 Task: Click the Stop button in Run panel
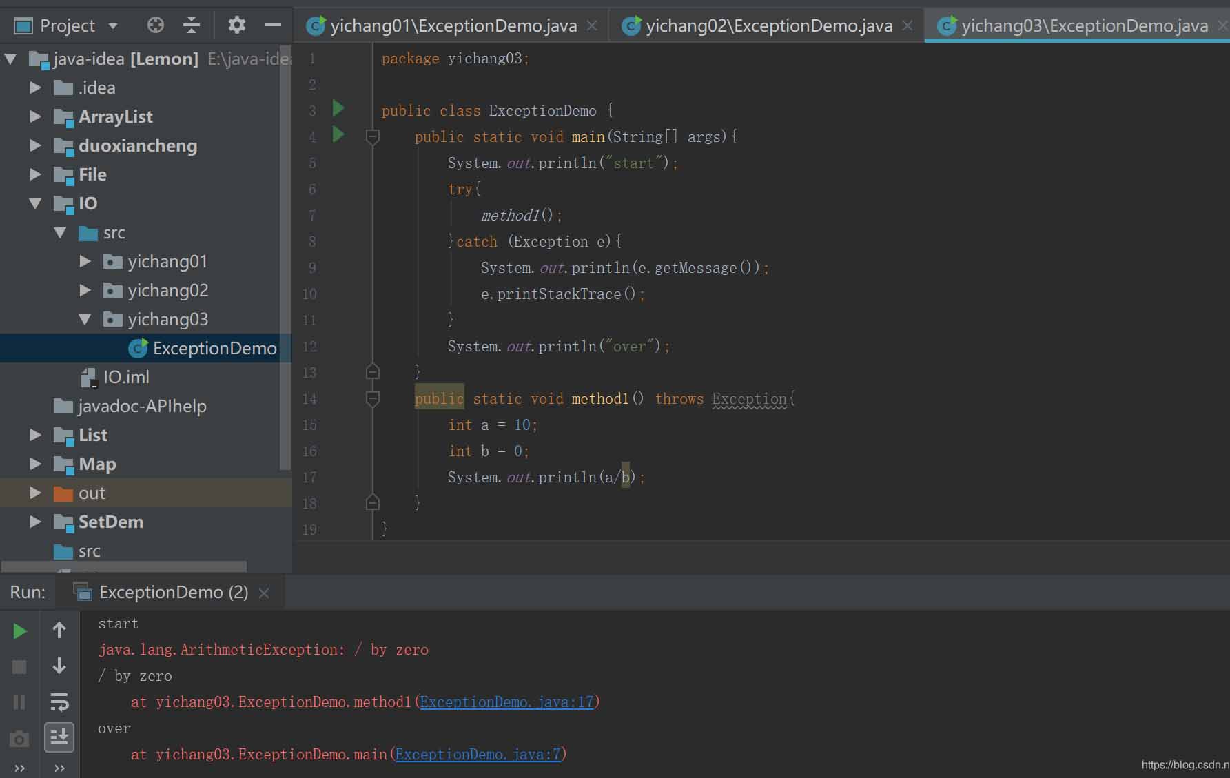coord(19,667)
